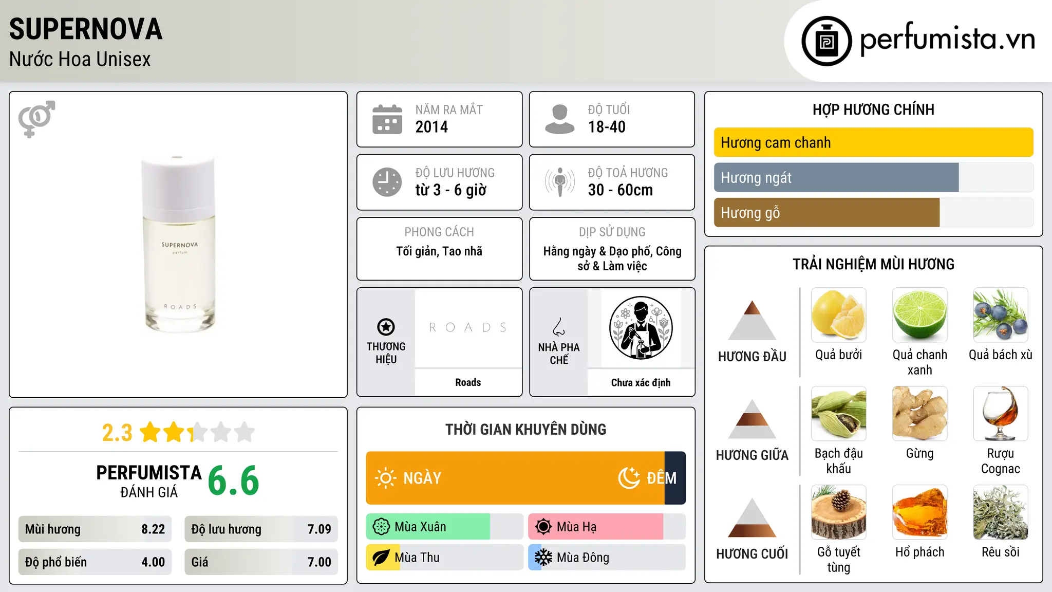Screen dimensions: 1052x592
Task: Click the Trải nghiệm mùi hương heading
Action: pyautogui.click(x=873, y=264)
